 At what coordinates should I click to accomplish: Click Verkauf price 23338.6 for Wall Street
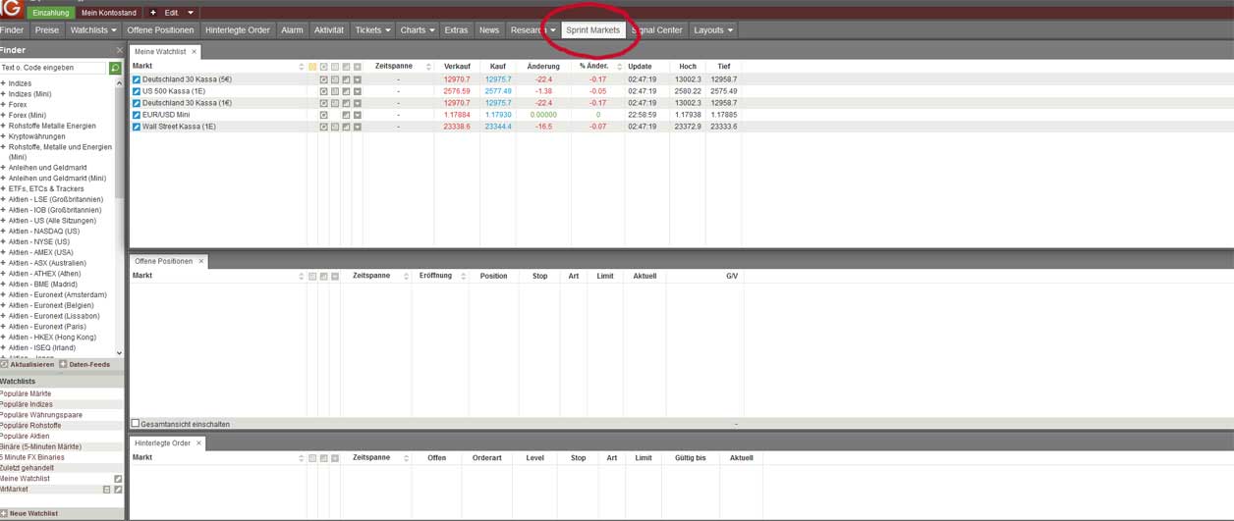pos(457,127)
